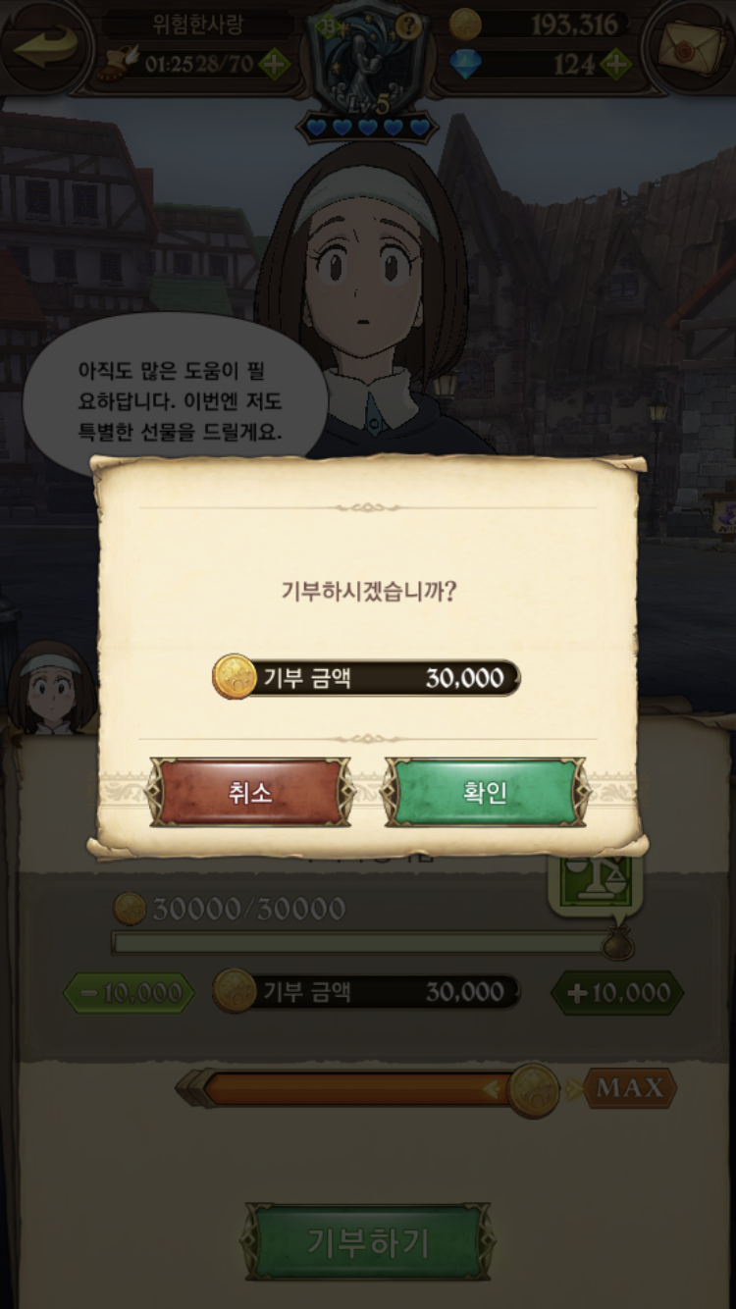The width and height of the screenshot is (736, 1309).
Task: Tap the player name 위험한사랑
Action: tap(196, 25)
